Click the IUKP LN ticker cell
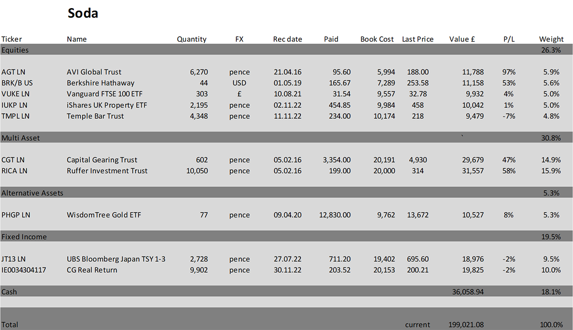Screen dimensions: 573x330 click(x=15, y=105)
